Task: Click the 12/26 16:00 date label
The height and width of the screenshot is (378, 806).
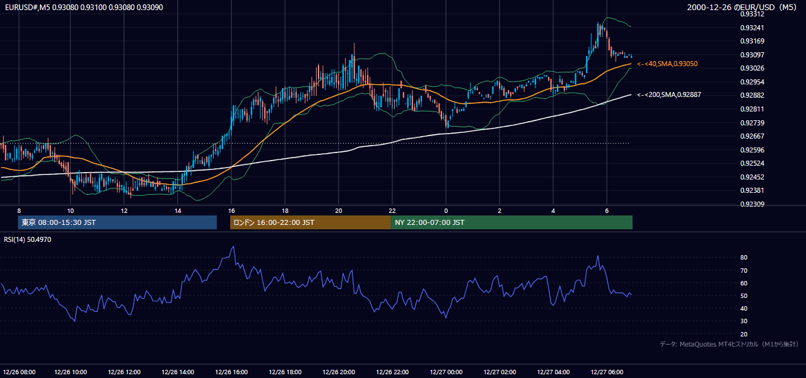Action: [x=231, y=372]
